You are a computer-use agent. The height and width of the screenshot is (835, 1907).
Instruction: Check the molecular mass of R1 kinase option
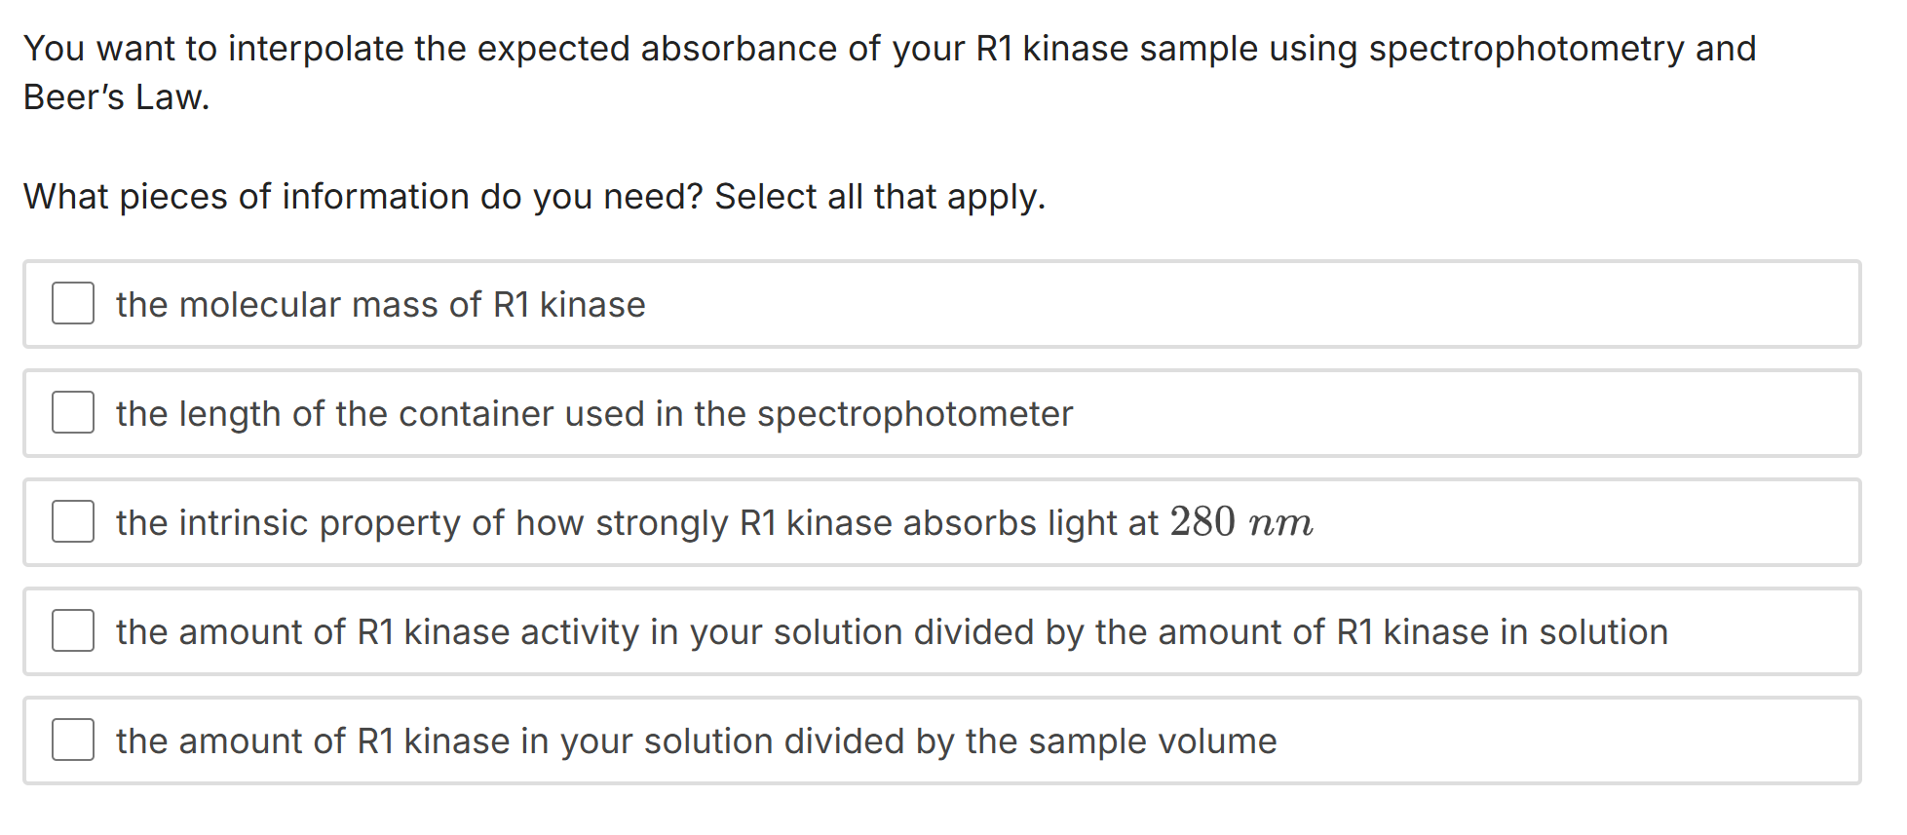click(x=72, y=304)
